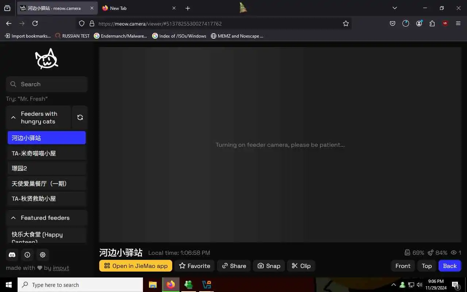The width and height of the screenshot is (467, 292).
Task: Click the camera video viewer area
Action: 280,145
